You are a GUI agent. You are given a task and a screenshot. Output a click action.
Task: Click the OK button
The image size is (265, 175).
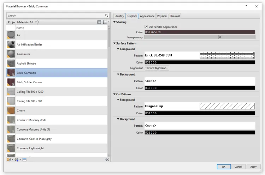224,167
